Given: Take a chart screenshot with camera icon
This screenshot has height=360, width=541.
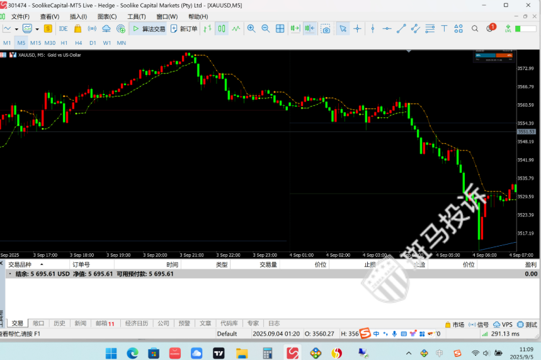Looking at the screenshot, I should [325, 28].
